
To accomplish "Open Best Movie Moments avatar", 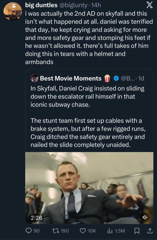I will 34,78.
